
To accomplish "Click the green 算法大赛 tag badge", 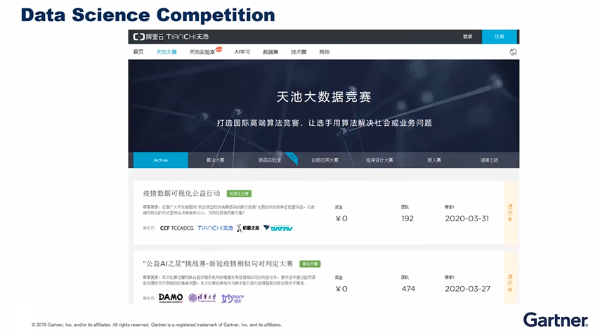I will [310, 263].
